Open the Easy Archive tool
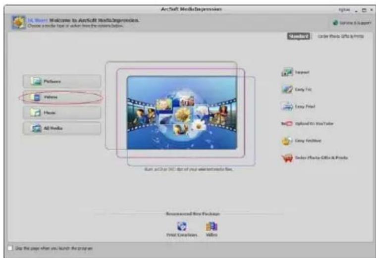The height and width of the screenshot is (258, 376). click(301, 141)
